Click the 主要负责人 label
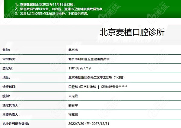The image size is (181, 128). [x=11, y=114]
